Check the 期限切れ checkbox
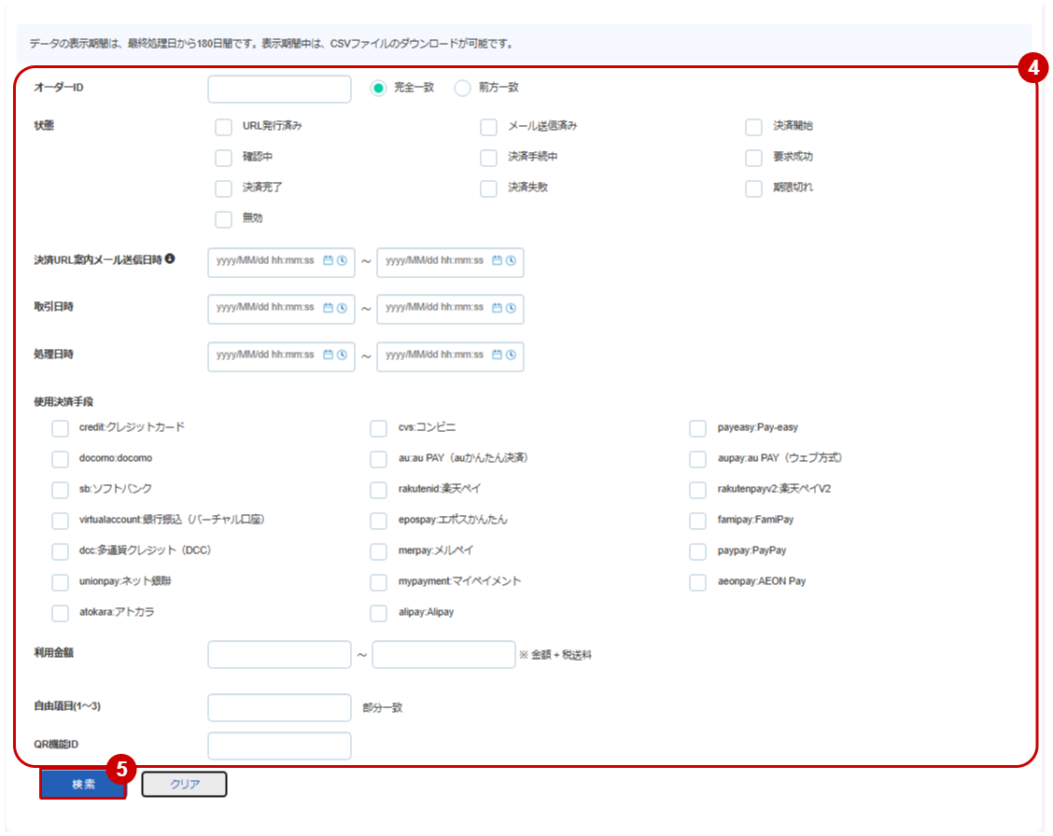Image resolution: width=1053 pixels, height=836 pixels. point(754,188)
